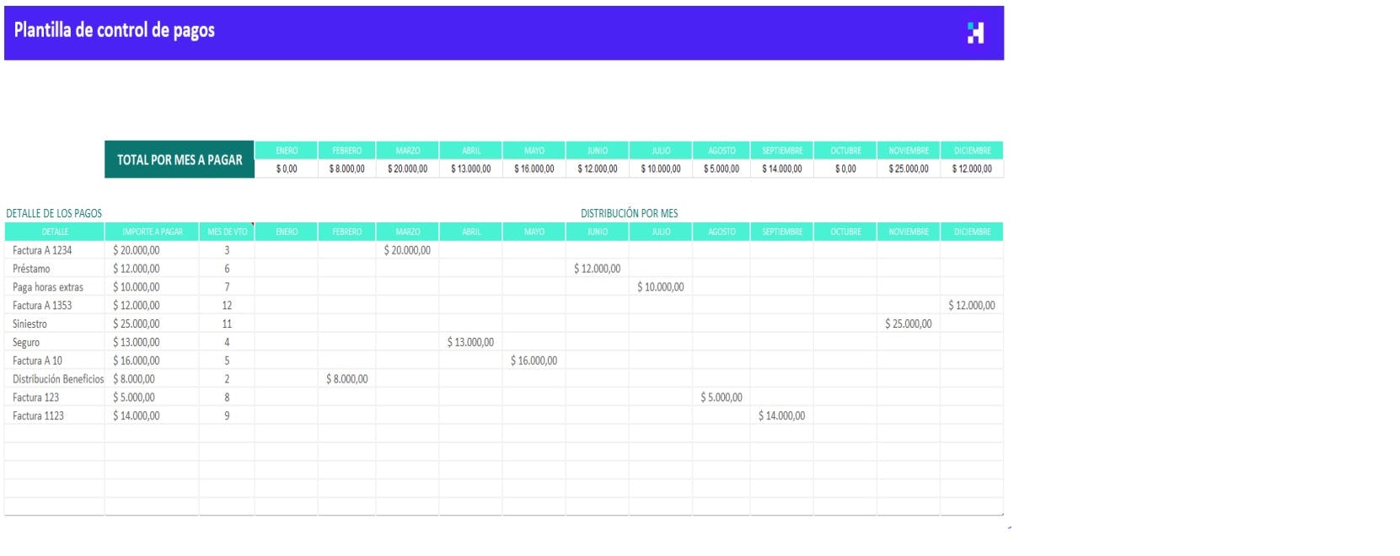Click the 'DETALLE DE LOS PAGOS' section heading
The image size is (1400, 556).
tap(54, 213)
